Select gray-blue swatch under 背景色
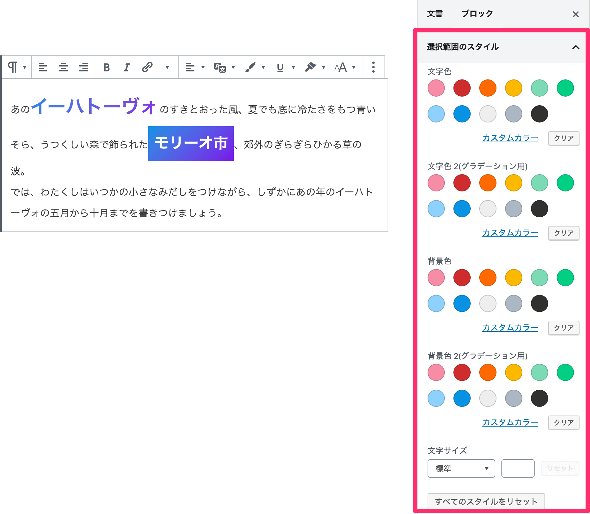Screen dimensions: 590x514 (x=513, y=303)
